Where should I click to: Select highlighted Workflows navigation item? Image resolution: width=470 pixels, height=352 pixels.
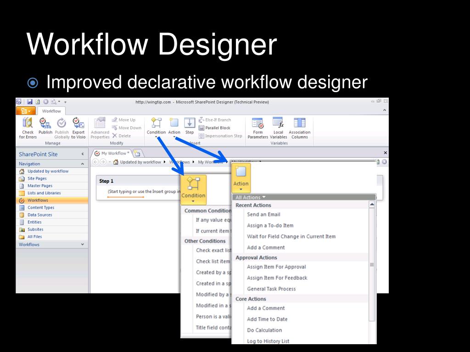(x=52, y=200)
